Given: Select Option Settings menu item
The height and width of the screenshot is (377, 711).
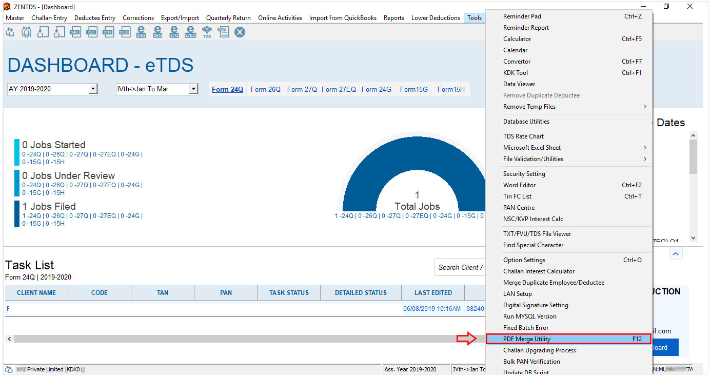Looking at the screenshot, I should tap(569, 260).
